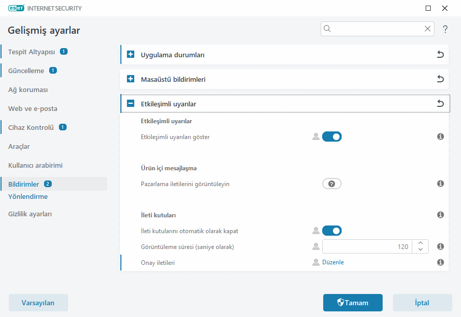Click the Düzenle link for Onay iletileri
Image resolution: width=461 pixels, height=317 pixels.
(333, 262)
